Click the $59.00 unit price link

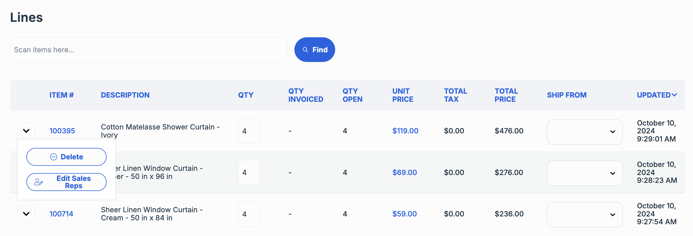(x=404, y=214)
